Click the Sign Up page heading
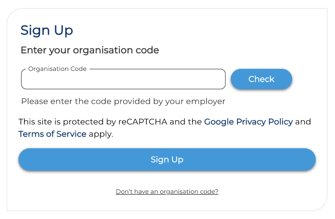The width and height of the screenshot is (335, 219). pos(47,30)
